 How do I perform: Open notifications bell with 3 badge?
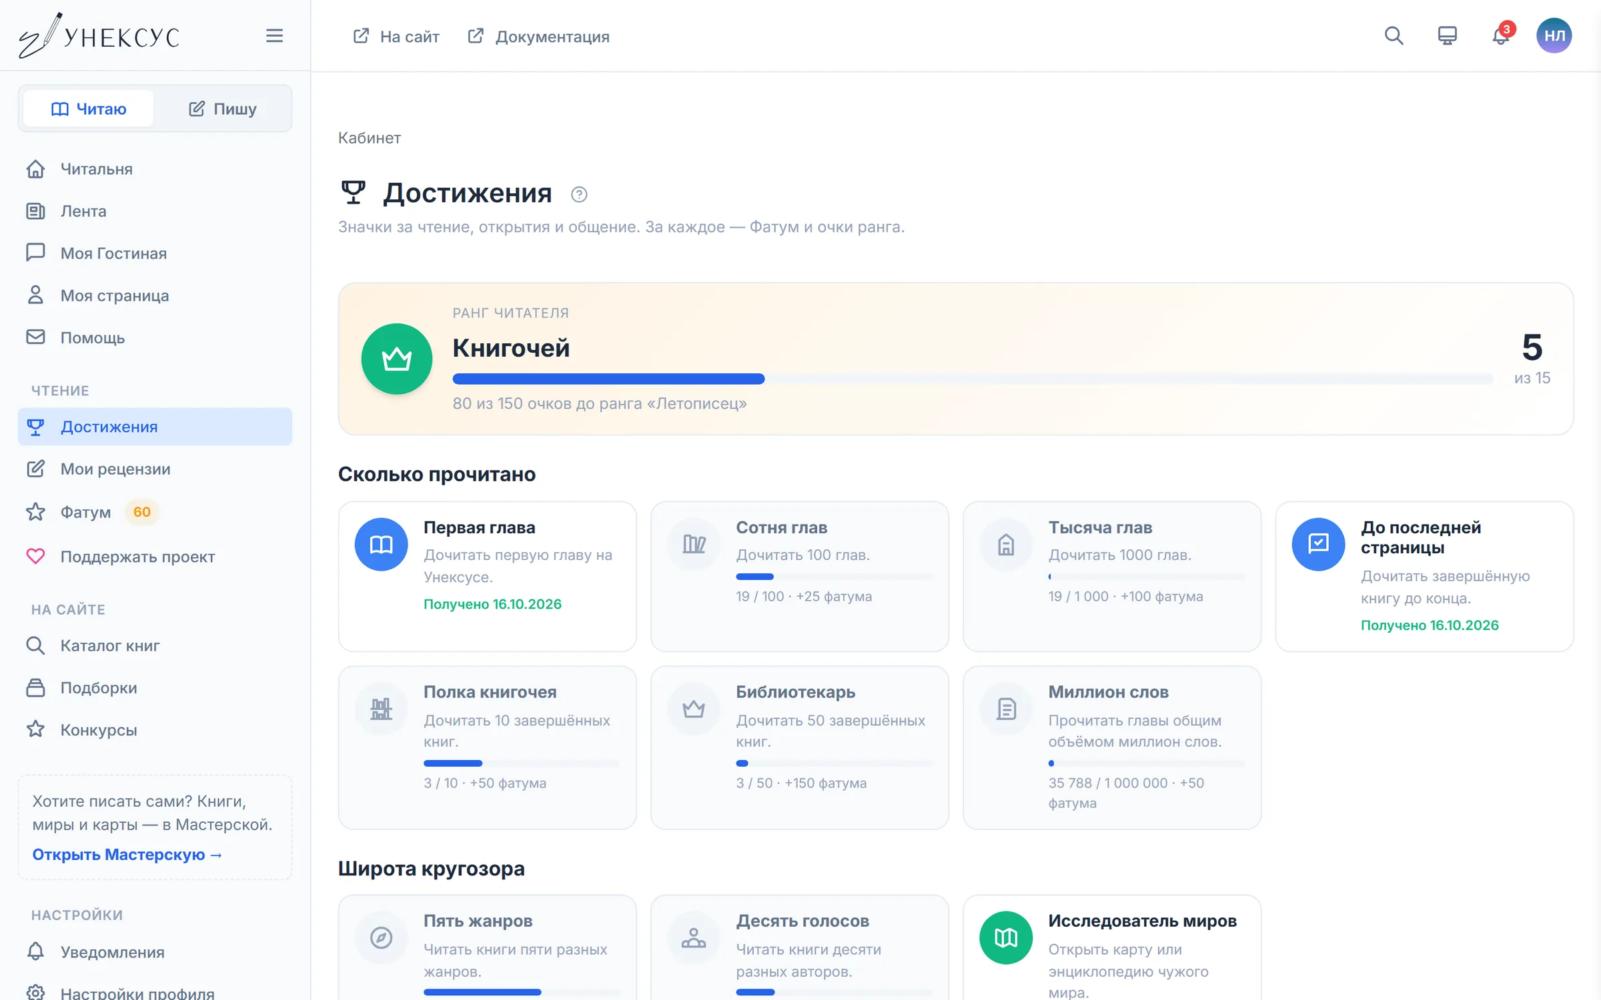pyautogui.click(x=1501, y=35)
